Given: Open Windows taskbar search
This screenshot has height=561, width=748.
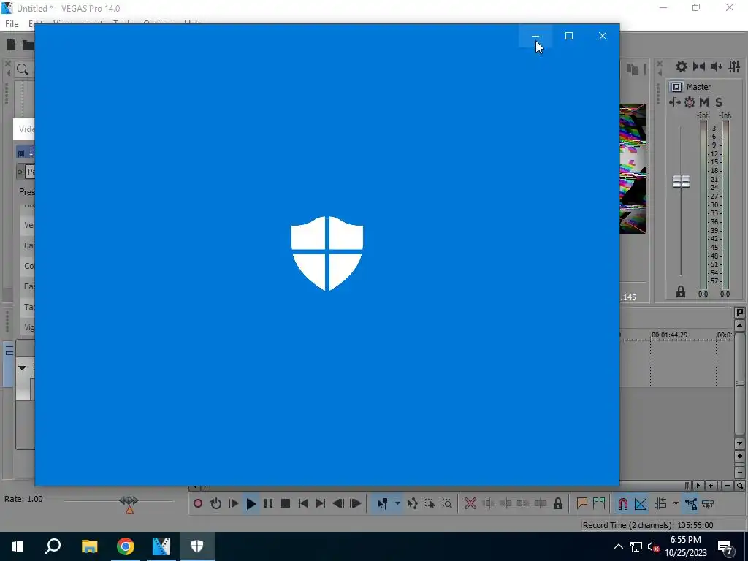Looking at the screenshot, I should pyautogui.click(x=53, y=546).
